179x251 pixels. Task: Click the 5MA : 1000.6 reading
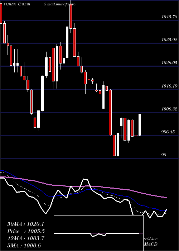tap(24, 245)
